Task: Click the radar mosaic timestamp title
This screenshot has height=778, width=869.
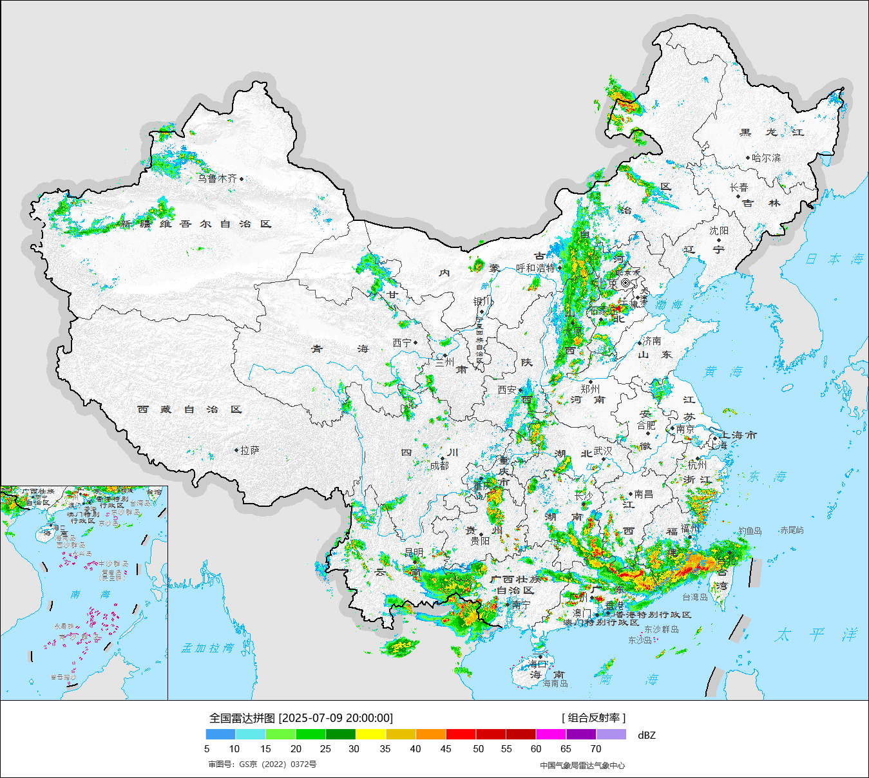Action: click(301, 718)
